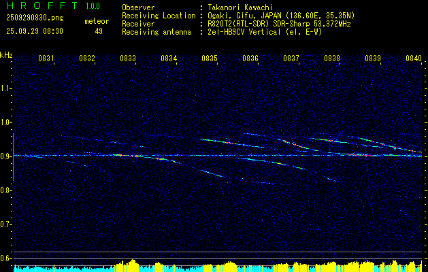
Task: Click time marker 0838
Action: pos(332,58)
